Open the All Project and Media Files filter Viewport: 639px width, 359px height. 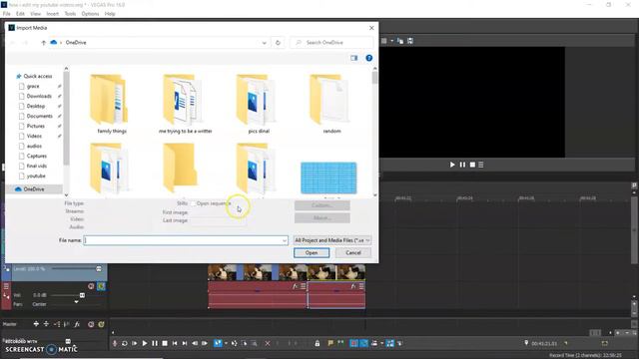tap(332, 240)
